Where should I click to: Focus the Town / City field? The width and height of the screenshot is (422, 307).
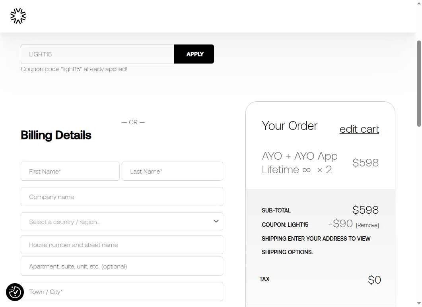coord(122,292)
